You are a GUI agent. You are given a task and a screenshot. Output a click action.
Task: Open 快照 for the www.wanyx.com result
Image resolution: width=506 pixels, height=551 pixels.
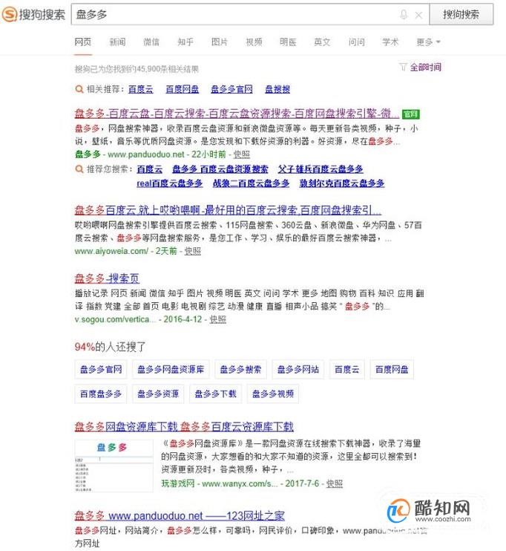point(334,483)
